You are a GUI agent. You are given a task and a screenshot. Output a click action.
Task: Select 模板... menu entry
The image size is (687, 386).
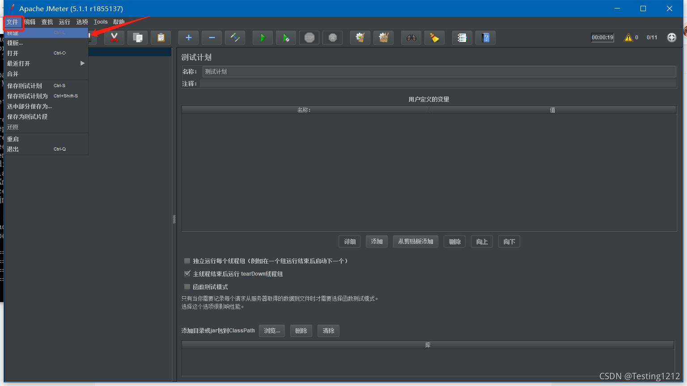click(x=46, y=43)
